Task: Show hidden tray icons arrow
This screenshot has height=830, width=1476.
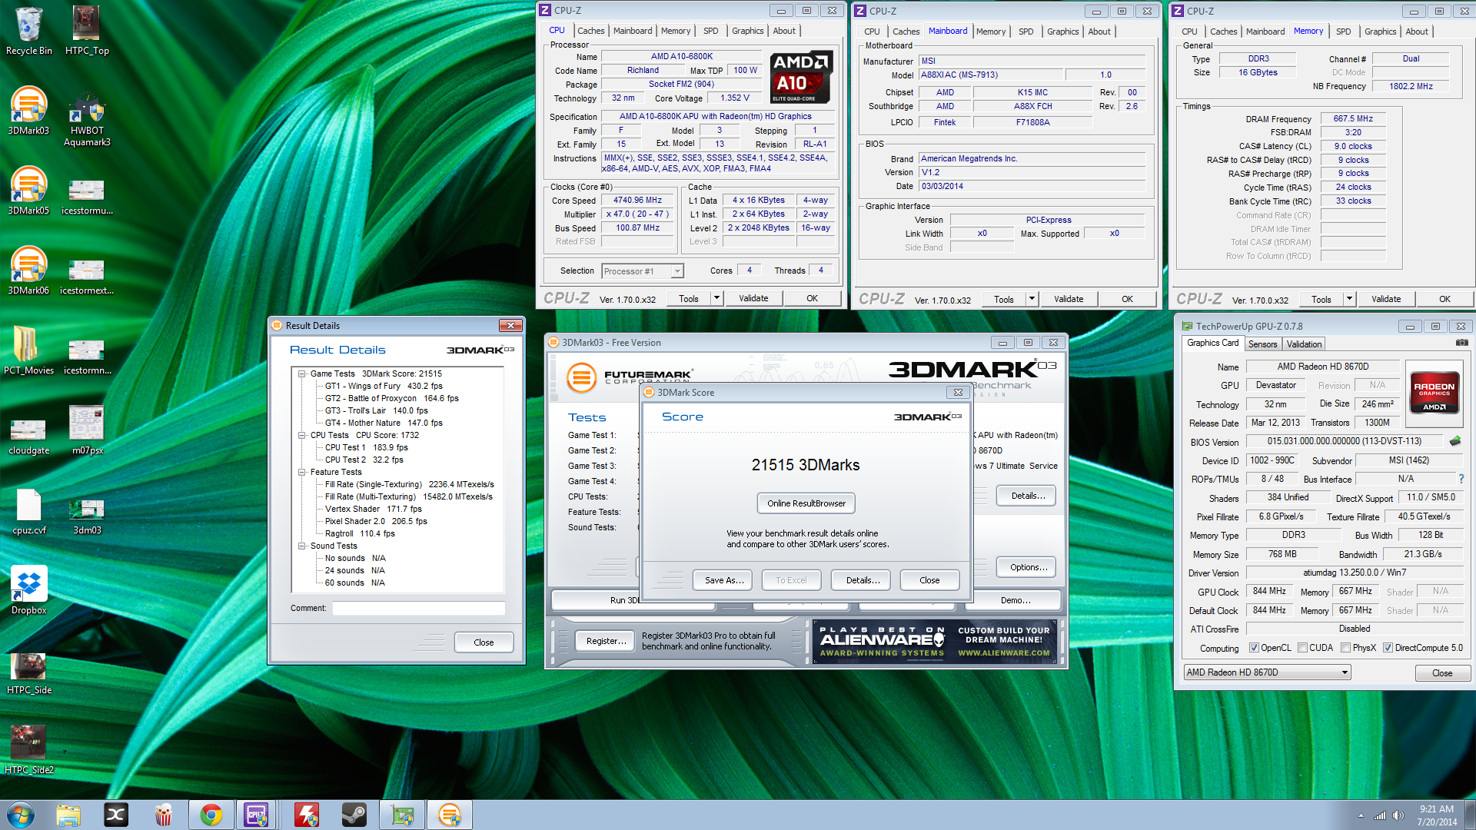Action: [1361, 815]
